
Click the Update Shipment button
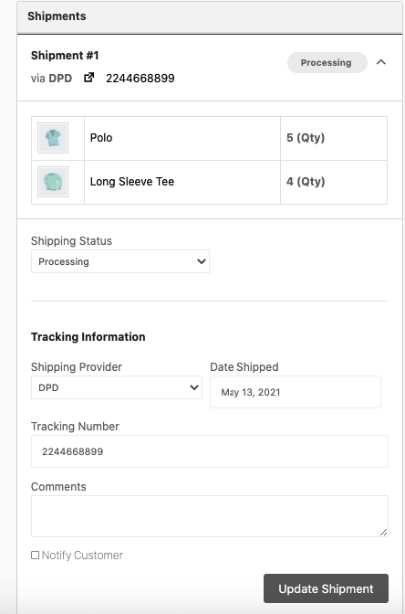coord(326,588)
